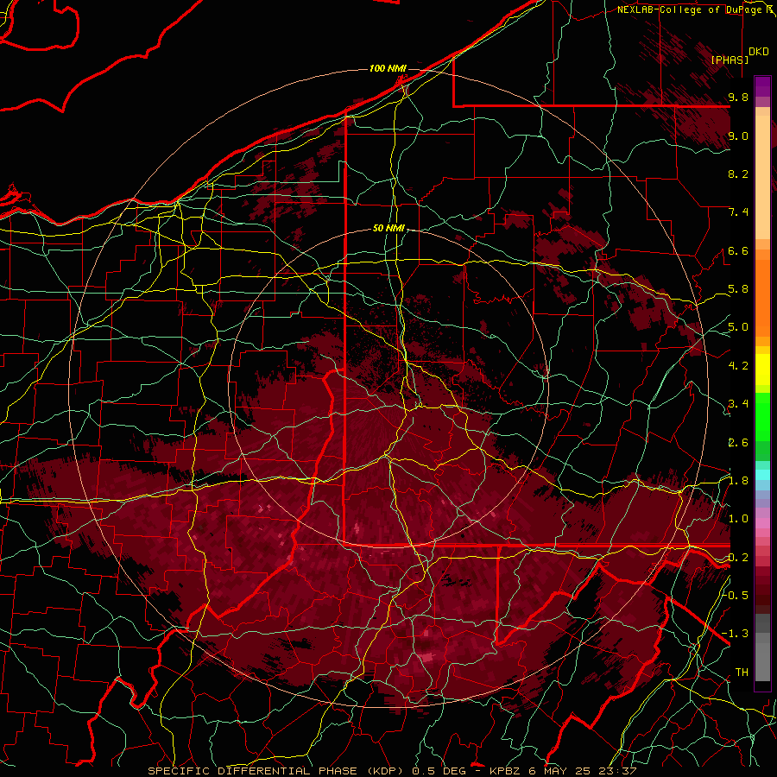Click the 2.6 value on the color scale
The height and width of the screenshot is (777, 777).
point(738,443)
